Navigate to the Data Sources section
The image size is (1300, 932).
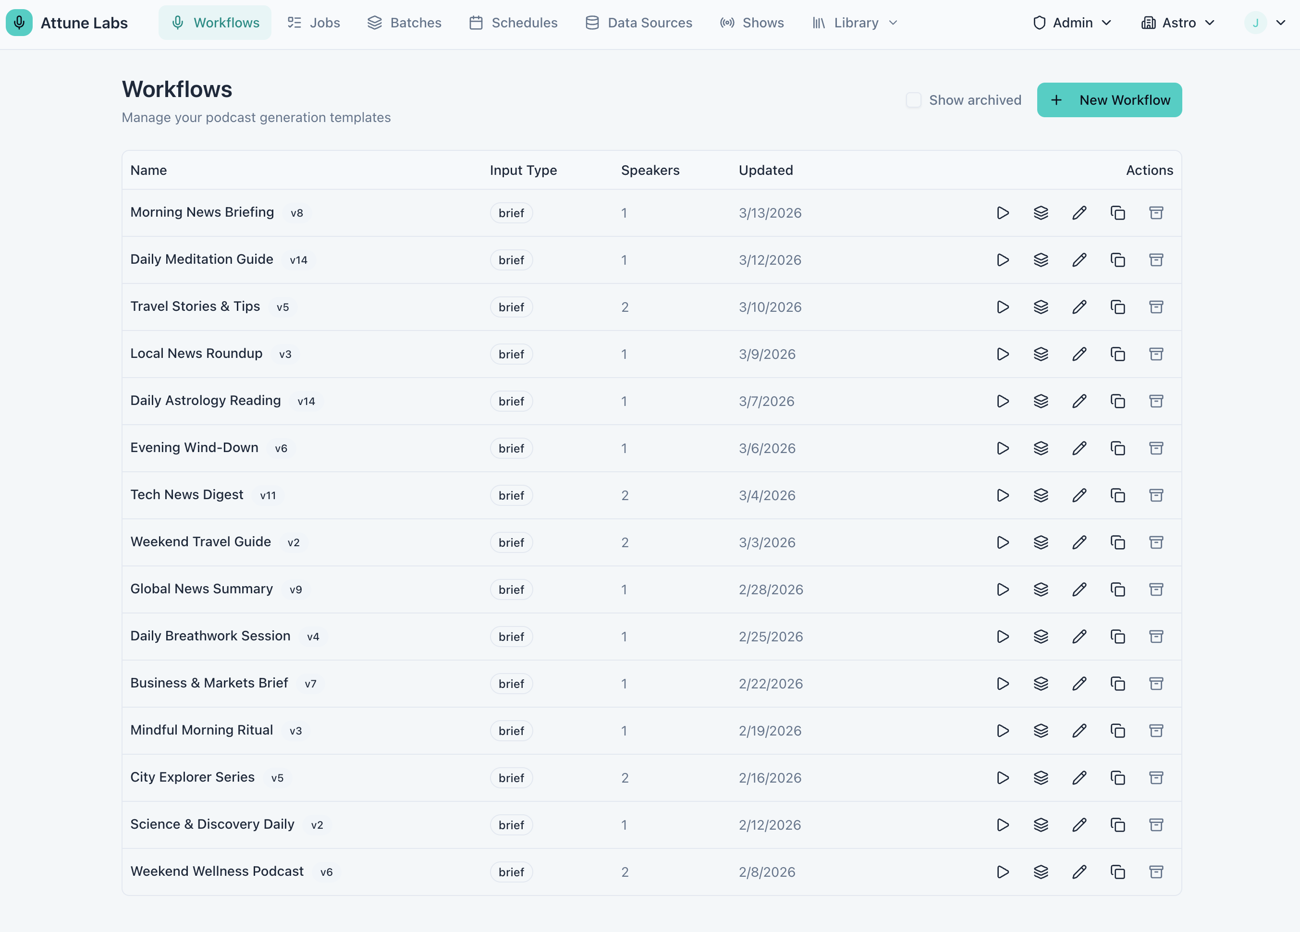point(638,23)
